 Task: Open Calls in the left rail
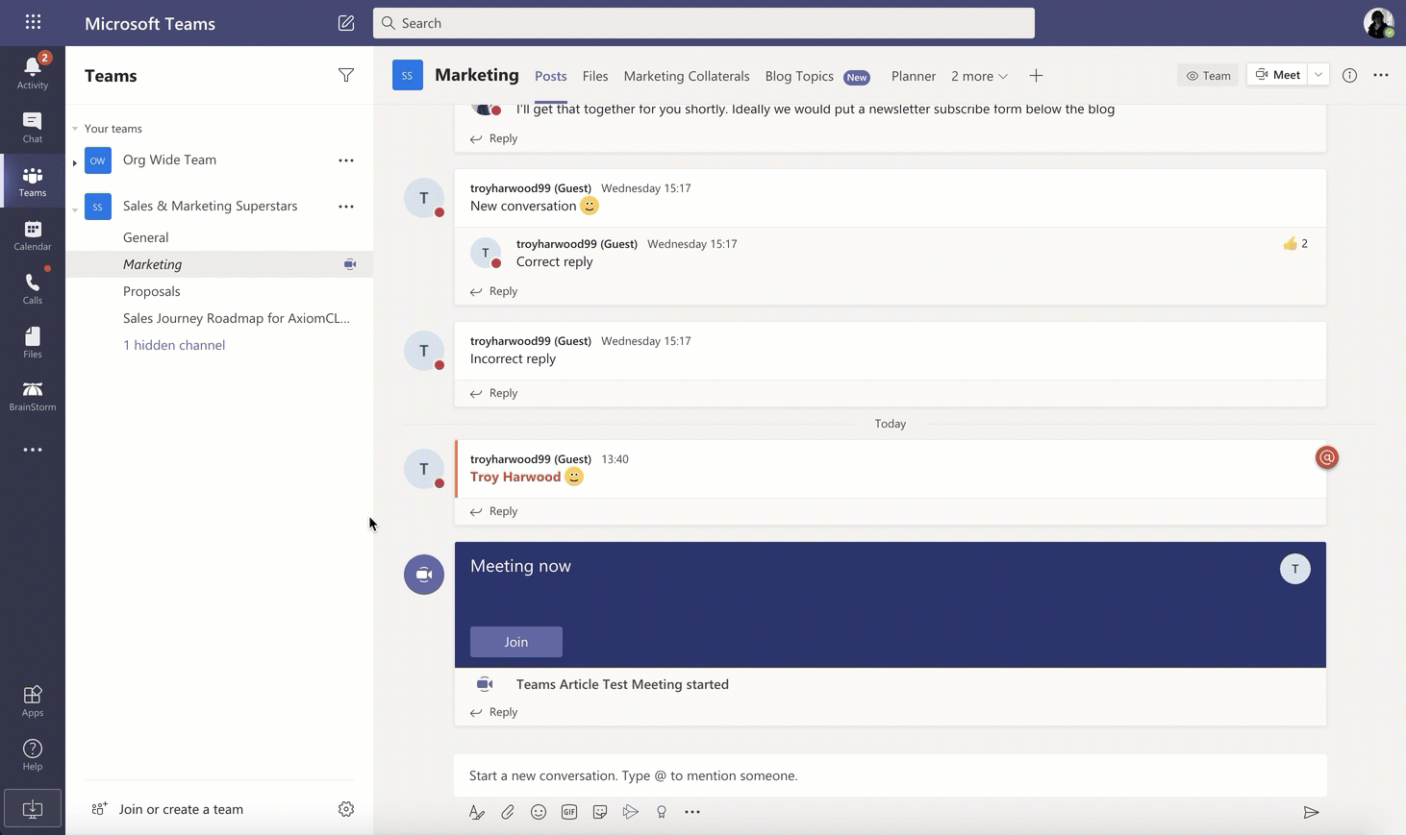33,288
